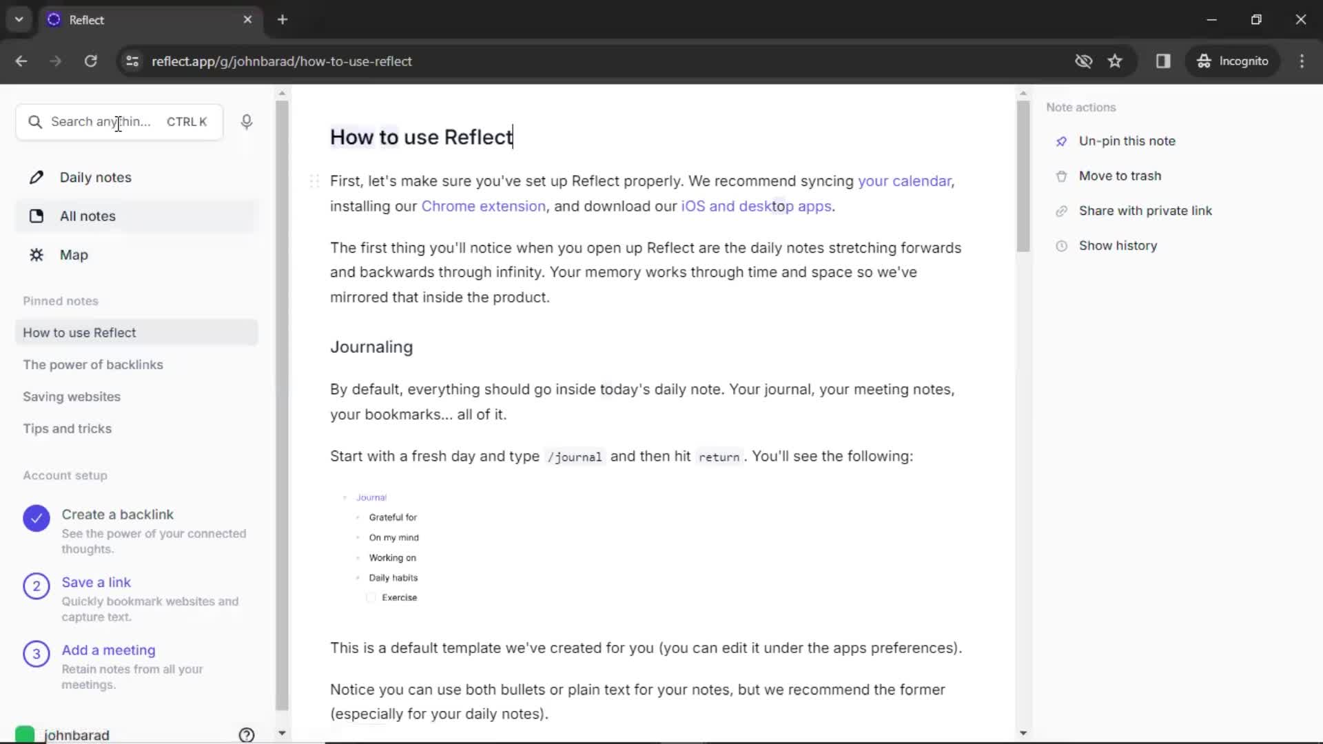Click the trash can icon
1323x744 pixels.
(x=1061, y=176)
